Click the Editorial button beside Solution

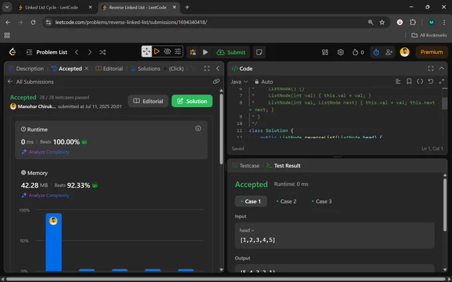pyautogui.click(x=148, y=101)
